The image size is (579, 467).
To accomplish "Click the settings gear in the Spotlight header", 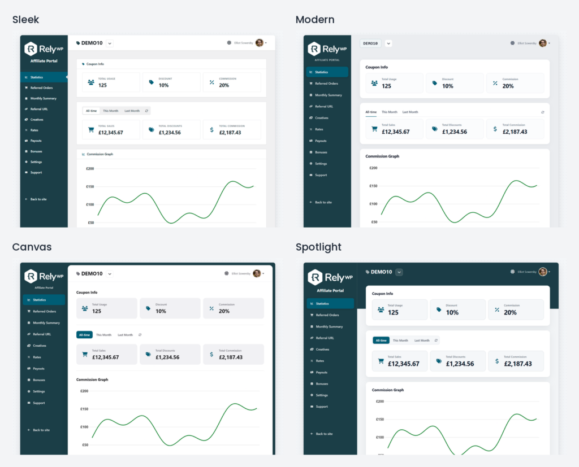I will pyautogui.click(x=512, y=272).
